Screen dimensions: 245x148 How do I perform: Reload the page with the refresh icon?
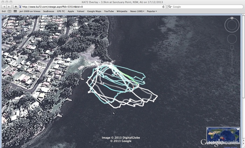[163, 7]
